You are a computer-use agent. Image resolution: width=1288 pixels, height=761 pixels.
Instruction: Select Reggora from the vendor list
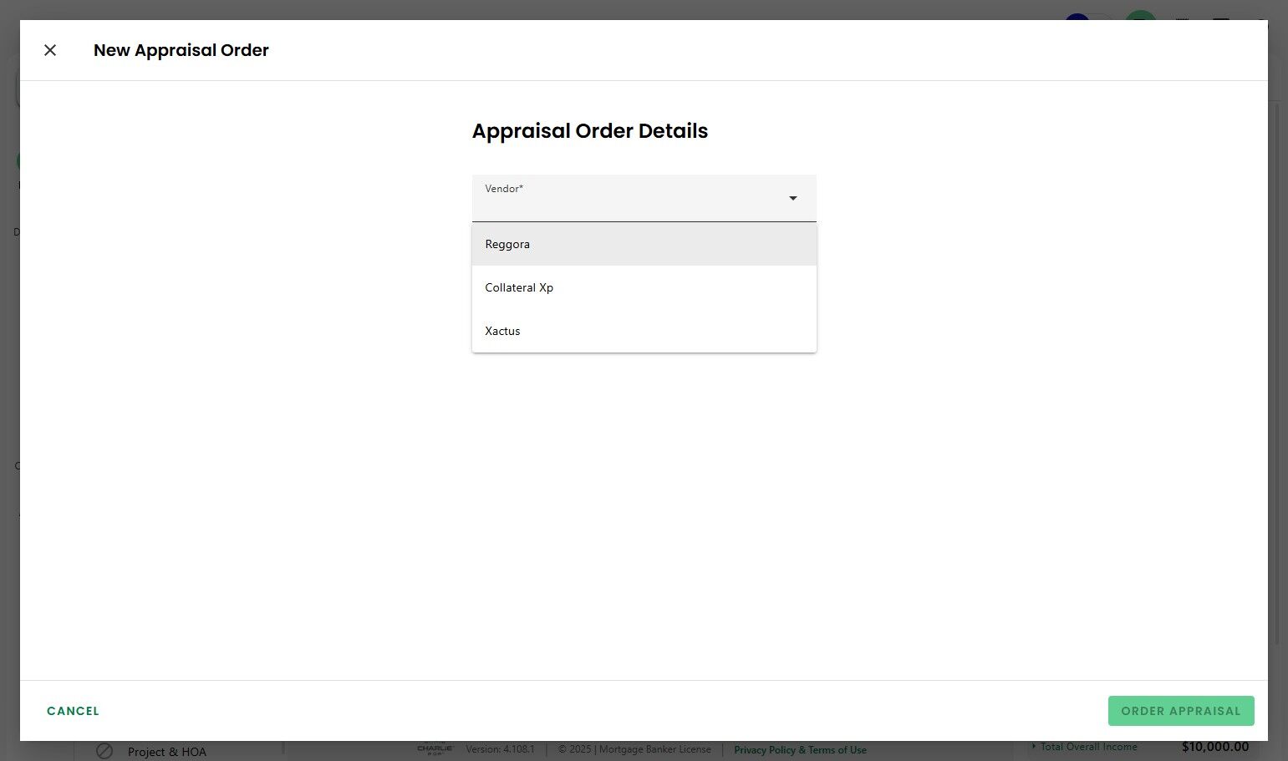644,244
